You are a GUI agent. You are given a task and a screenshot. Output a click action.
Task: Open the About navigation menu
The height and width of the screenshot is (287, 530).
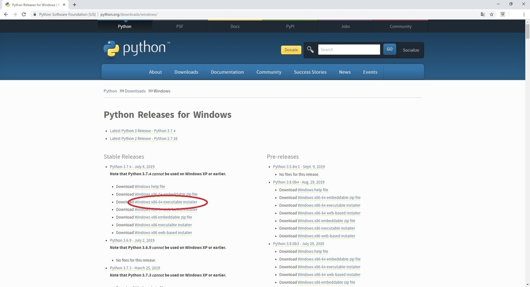coord(155,72)
